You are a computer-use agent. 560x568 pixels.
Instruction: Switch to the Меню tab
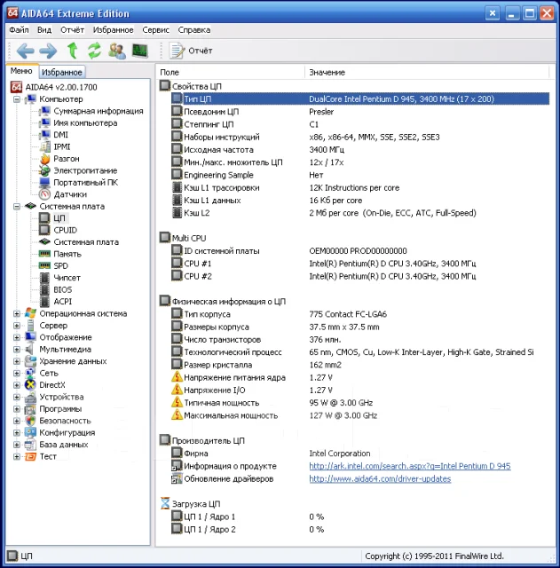(x=21, y=71)
